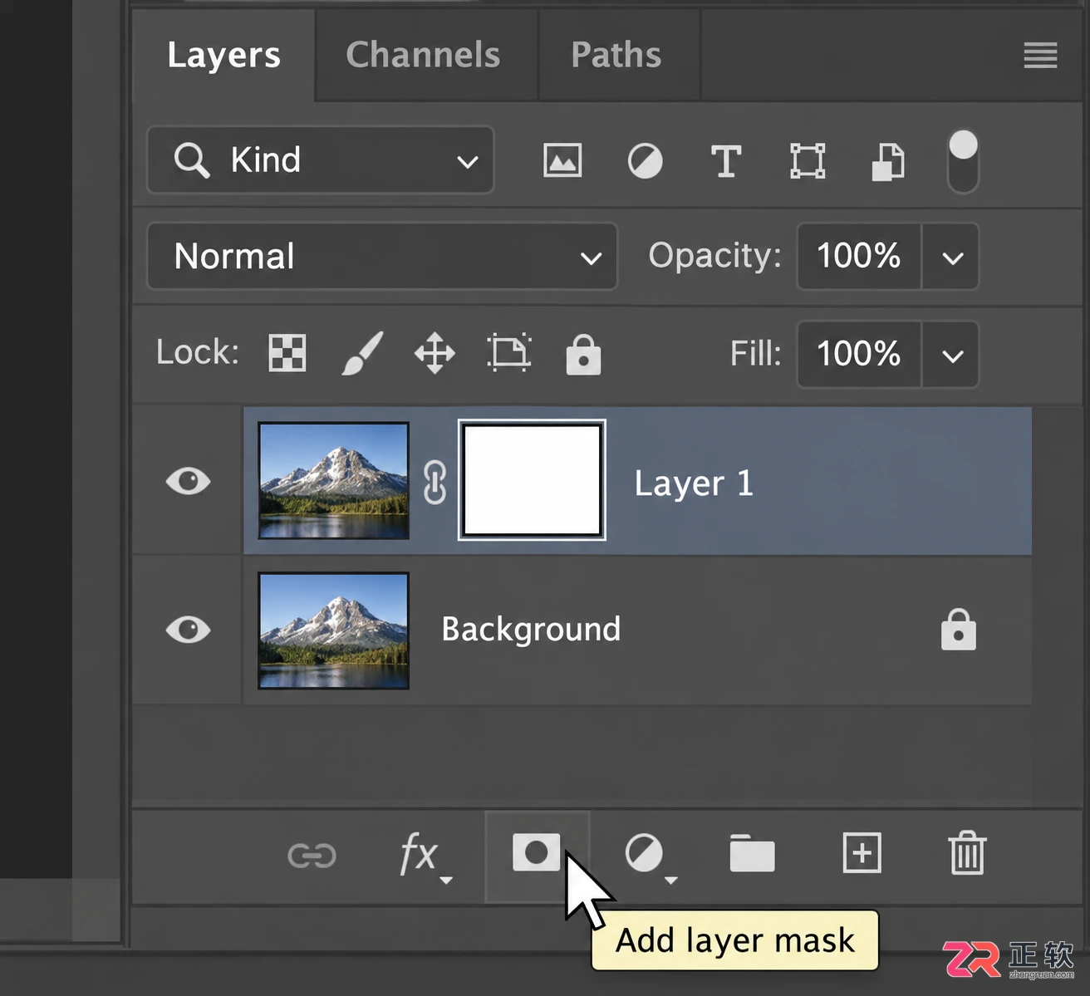The image size is (1090, 996).
Task: Lock all padlock icon in Lock row
Action: (x=583, y=354)
